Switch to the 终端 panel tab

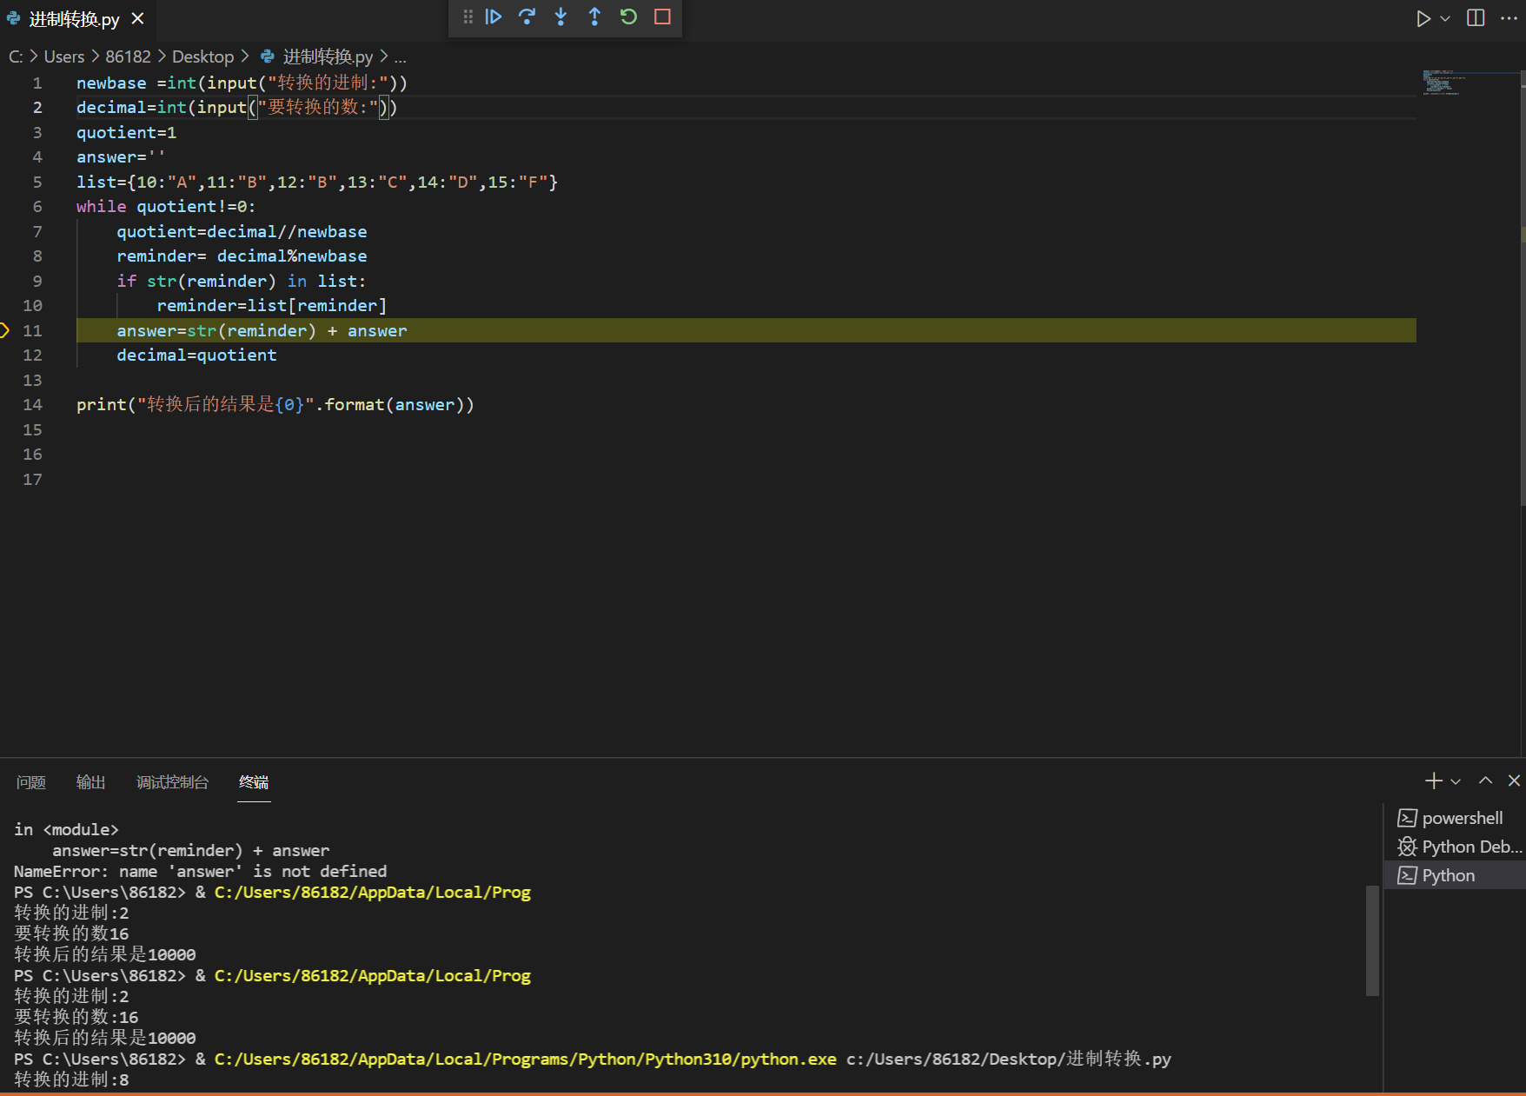(x=254, y=782)
